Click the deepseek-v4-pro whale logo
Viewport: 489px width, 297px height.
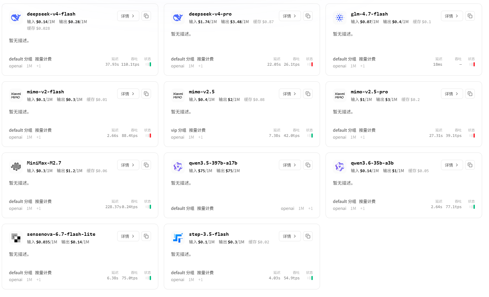pyautogui.click(x=178, y=17)
